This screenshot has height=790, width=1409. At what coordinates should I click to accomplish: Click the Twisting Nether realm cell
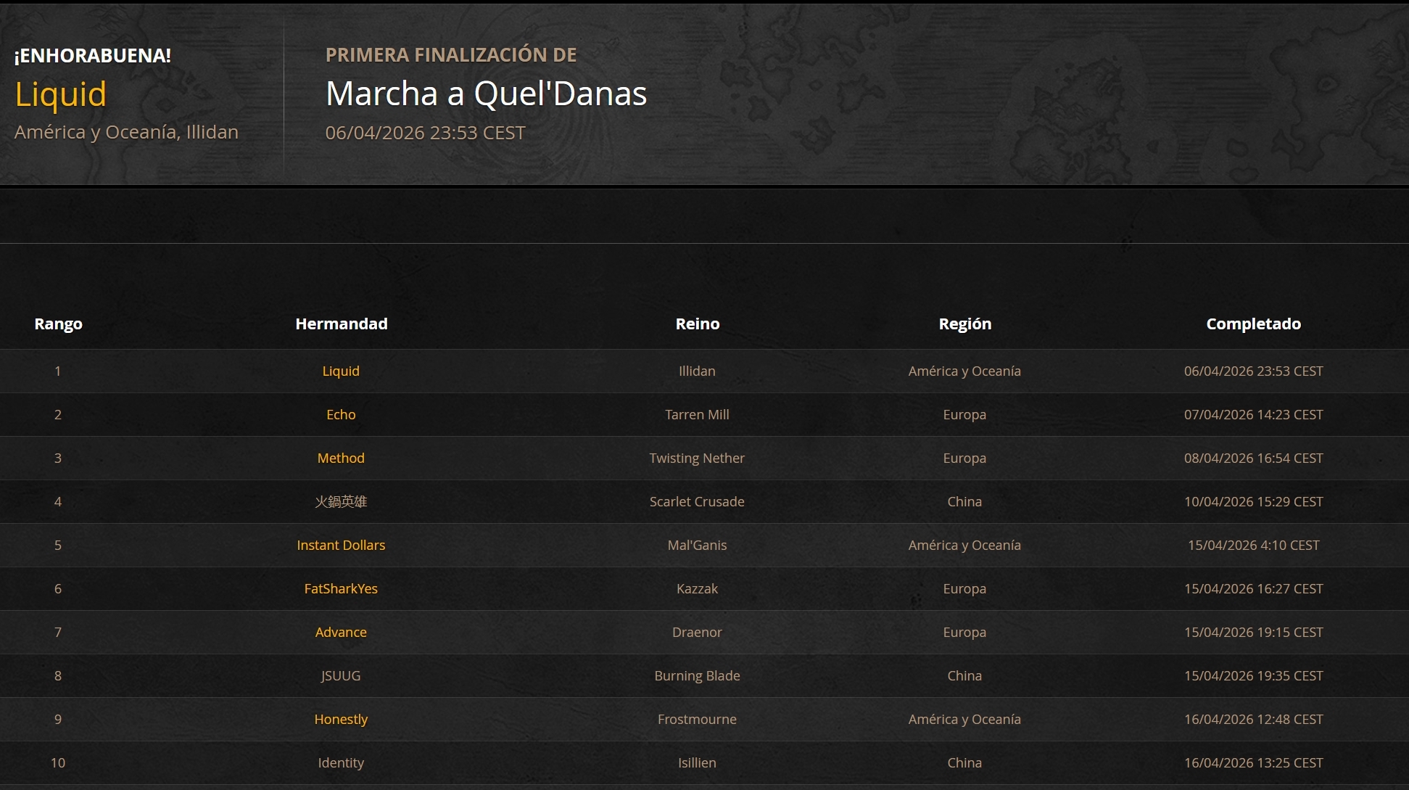[697, 458]
